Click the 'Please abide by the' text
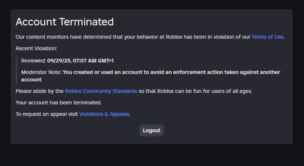 [x=40, y=91]
